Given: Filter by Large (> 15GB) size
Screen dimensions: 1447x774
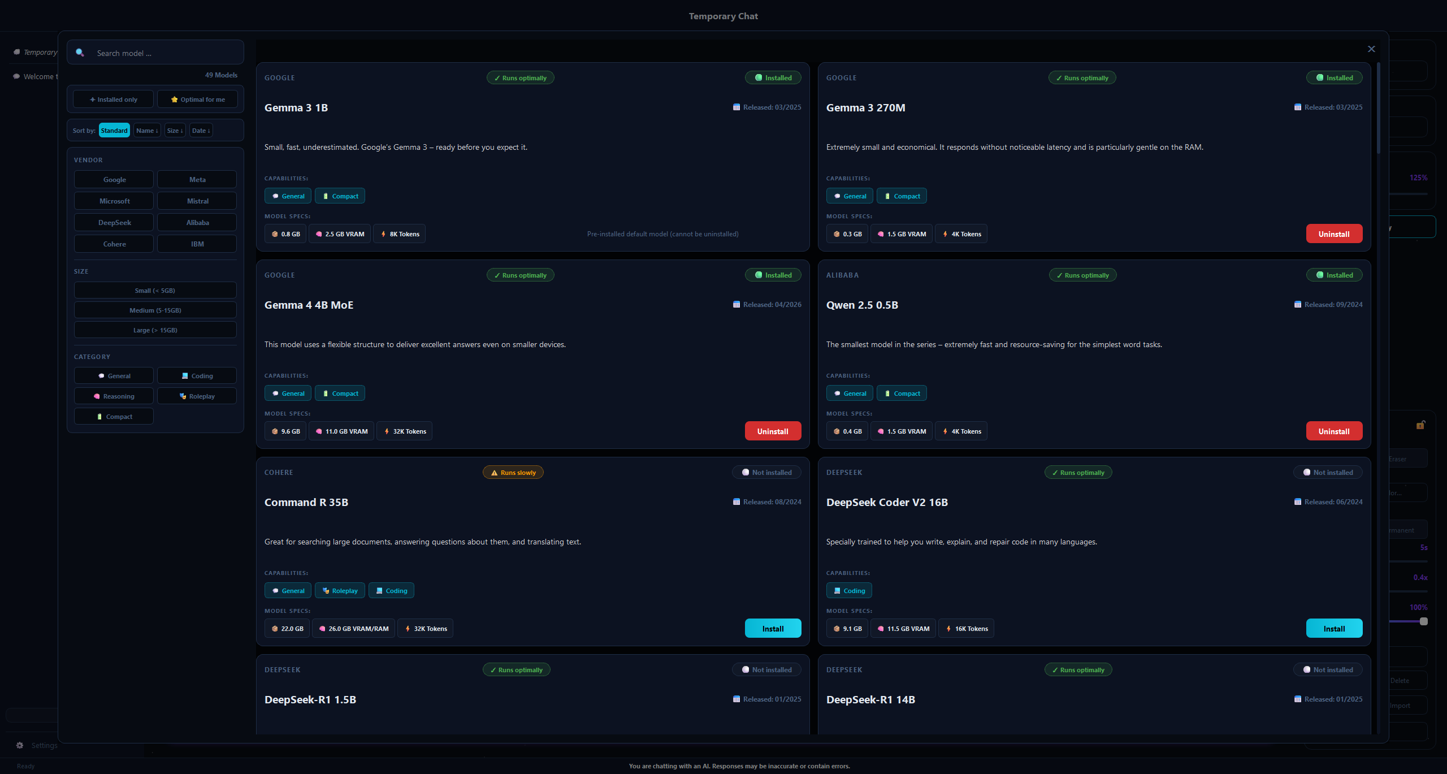Looking at the screenshot, I should (155, 330).
